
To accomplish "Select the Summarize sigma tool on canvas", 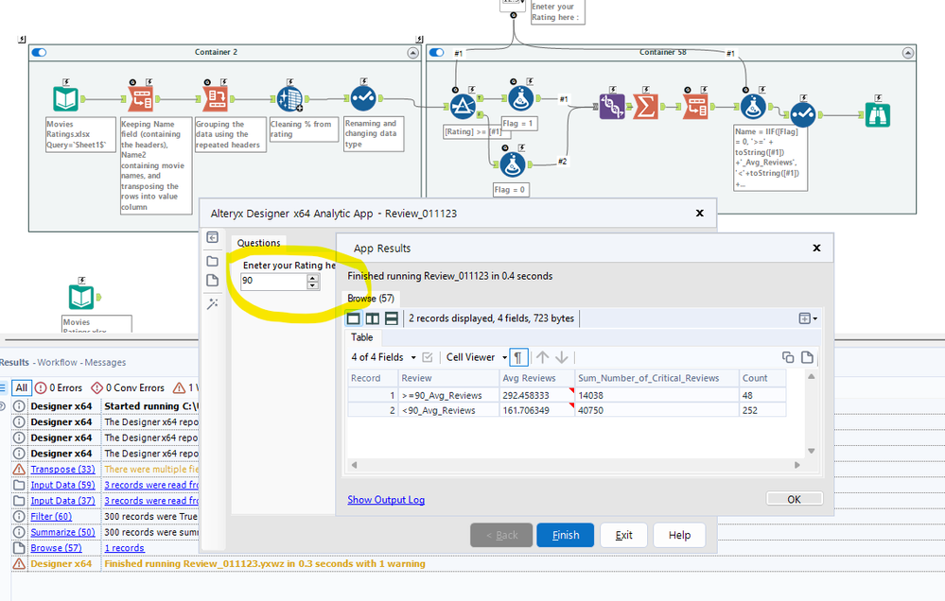I will click(x=646, y=105).
